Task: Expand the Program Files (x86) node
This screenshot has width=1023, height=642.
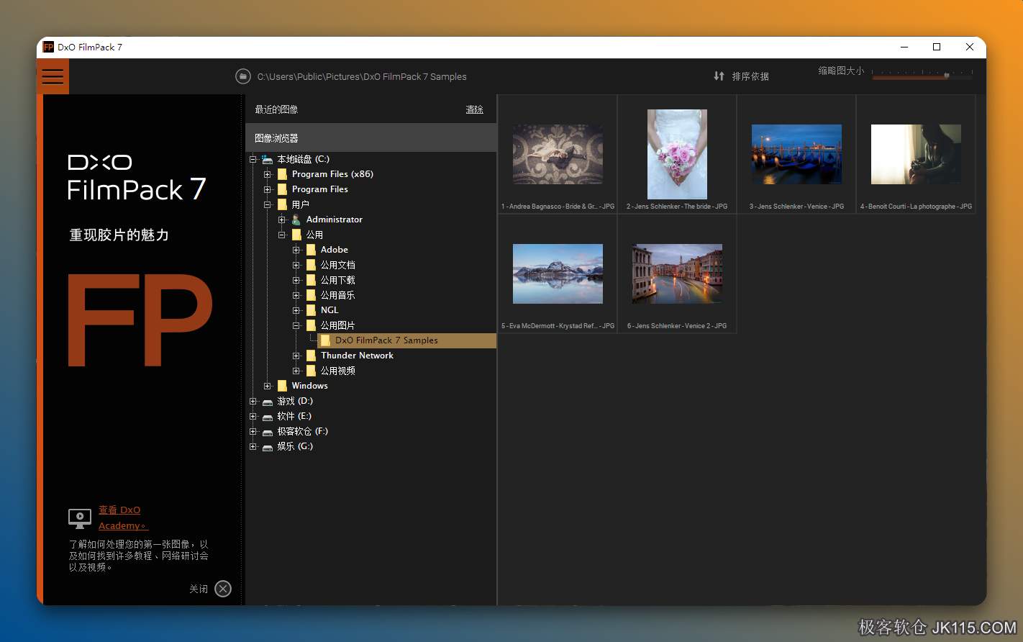Action: point(268,174)
